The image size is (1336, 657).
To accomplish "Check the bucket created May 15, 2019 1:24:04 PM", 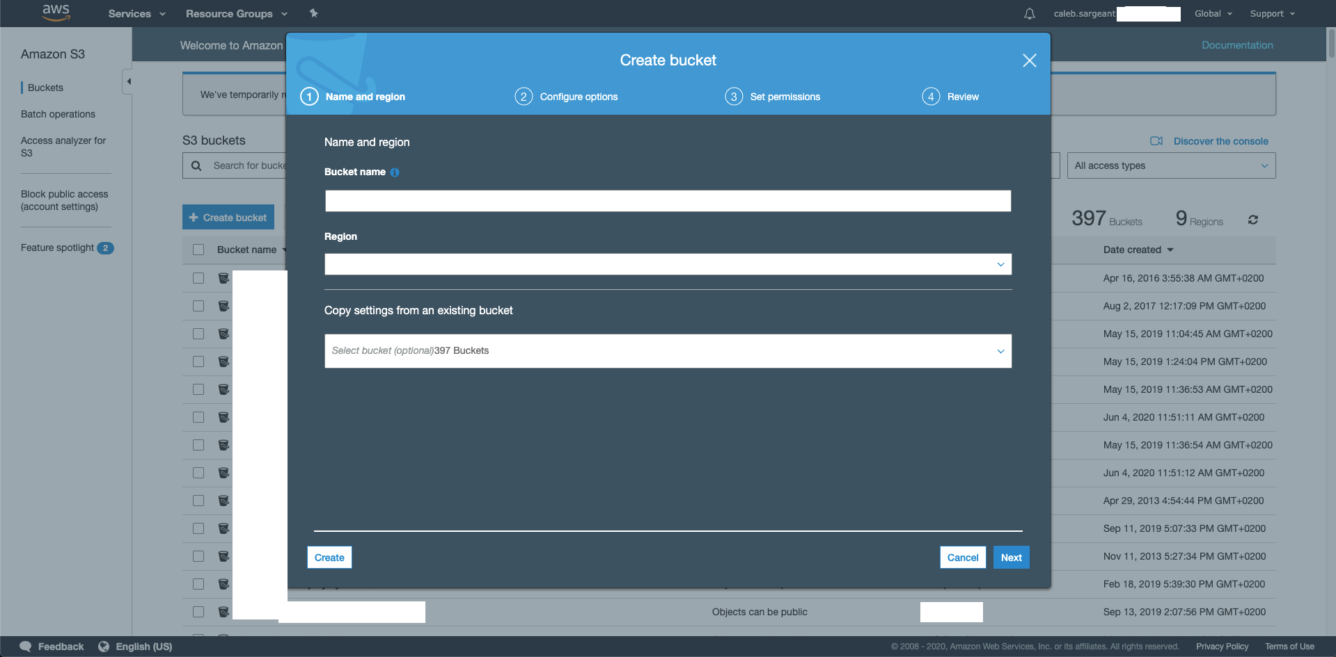I will (x=198, y=362).
